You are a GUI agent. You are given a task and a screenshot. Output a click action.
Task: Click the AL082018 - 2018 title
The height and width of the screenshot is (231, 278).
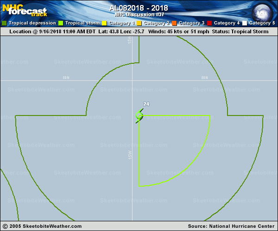point(139,8)
